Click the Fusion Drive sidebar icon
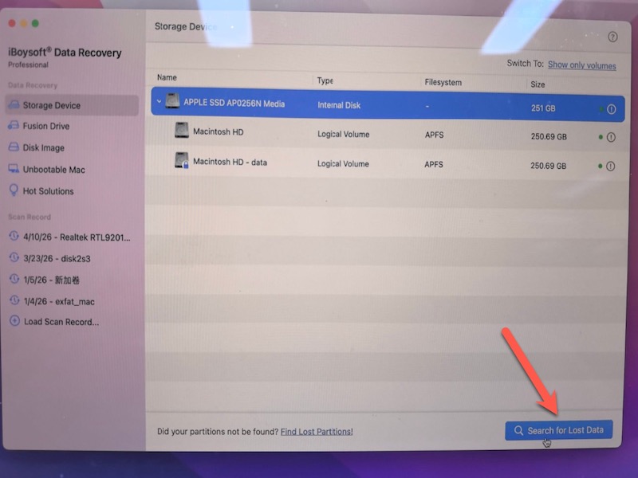The image size is (638, 478). point(14,126)
